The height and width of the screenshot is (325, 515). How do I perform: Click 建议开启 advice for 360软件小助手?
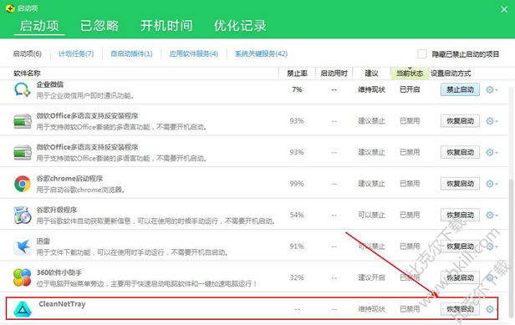[371, 277]
